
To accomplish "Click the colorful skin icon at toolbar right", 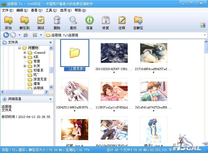I will tap(203, 25).
